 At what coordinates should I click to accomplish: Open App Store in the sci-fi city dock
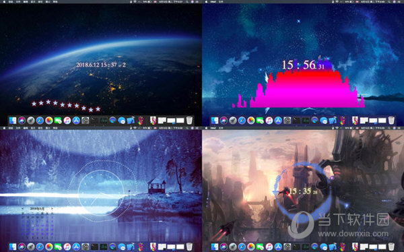point(278,247)
